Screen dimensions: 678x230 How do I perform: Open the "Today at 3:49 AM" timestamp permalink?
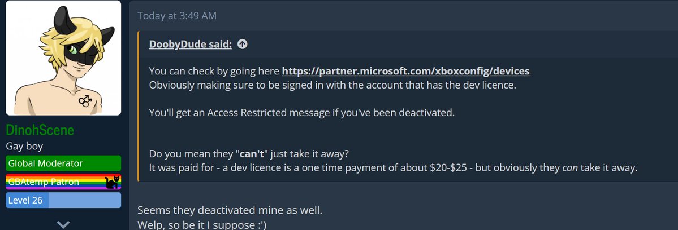(x=177, y=16)
